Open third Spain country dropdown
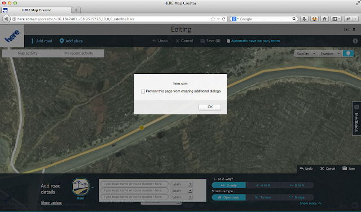 click(182, 197)
